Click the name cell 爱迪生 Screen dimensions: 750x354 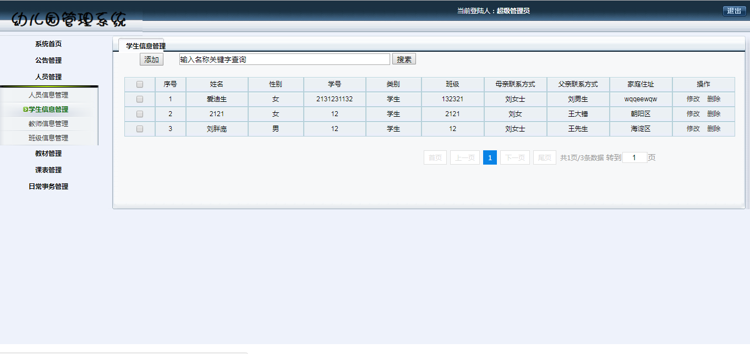coord(217,99)
